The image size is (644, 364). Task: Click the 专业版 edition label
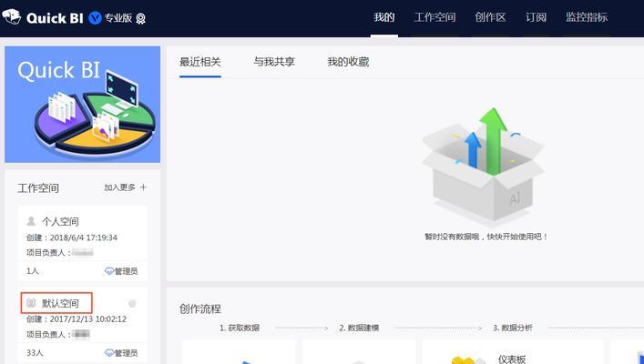click(x=118, y=18)
